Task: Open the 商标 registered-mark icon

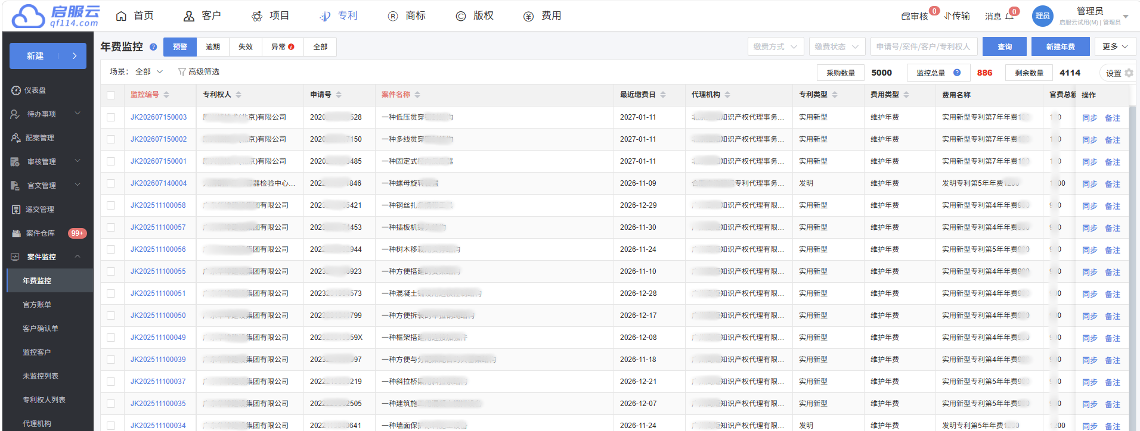Action: click(393, 16)
